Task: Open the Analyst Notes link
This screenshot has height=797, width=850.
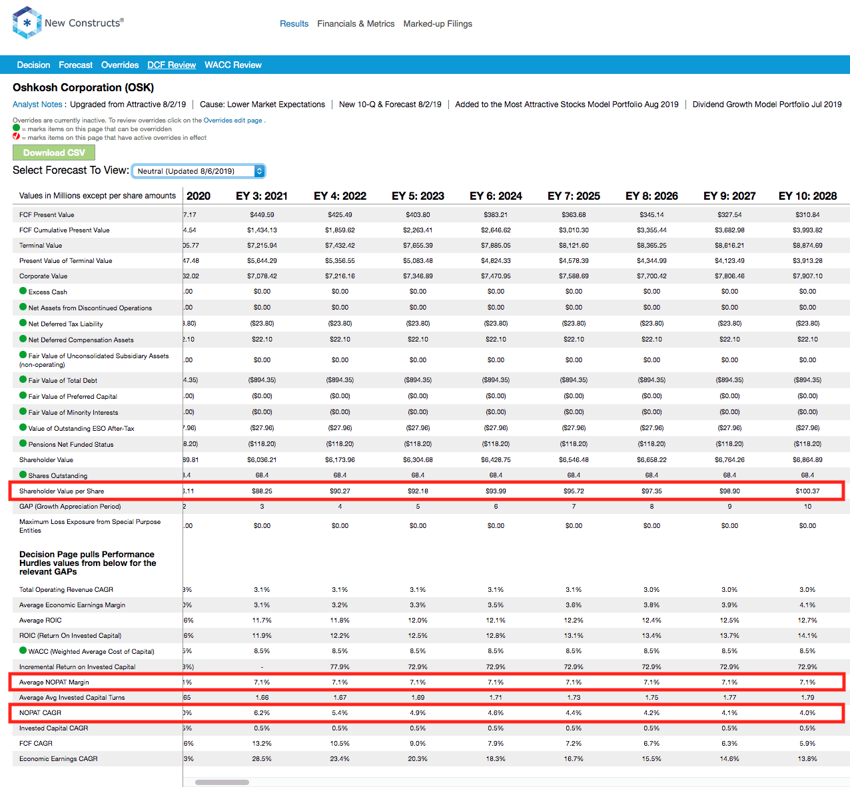Action: (37, 105)
